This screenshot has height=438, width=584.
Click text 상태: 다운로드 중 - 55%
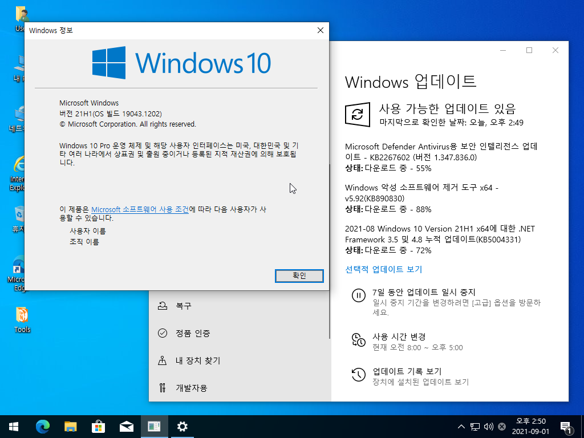388,168
